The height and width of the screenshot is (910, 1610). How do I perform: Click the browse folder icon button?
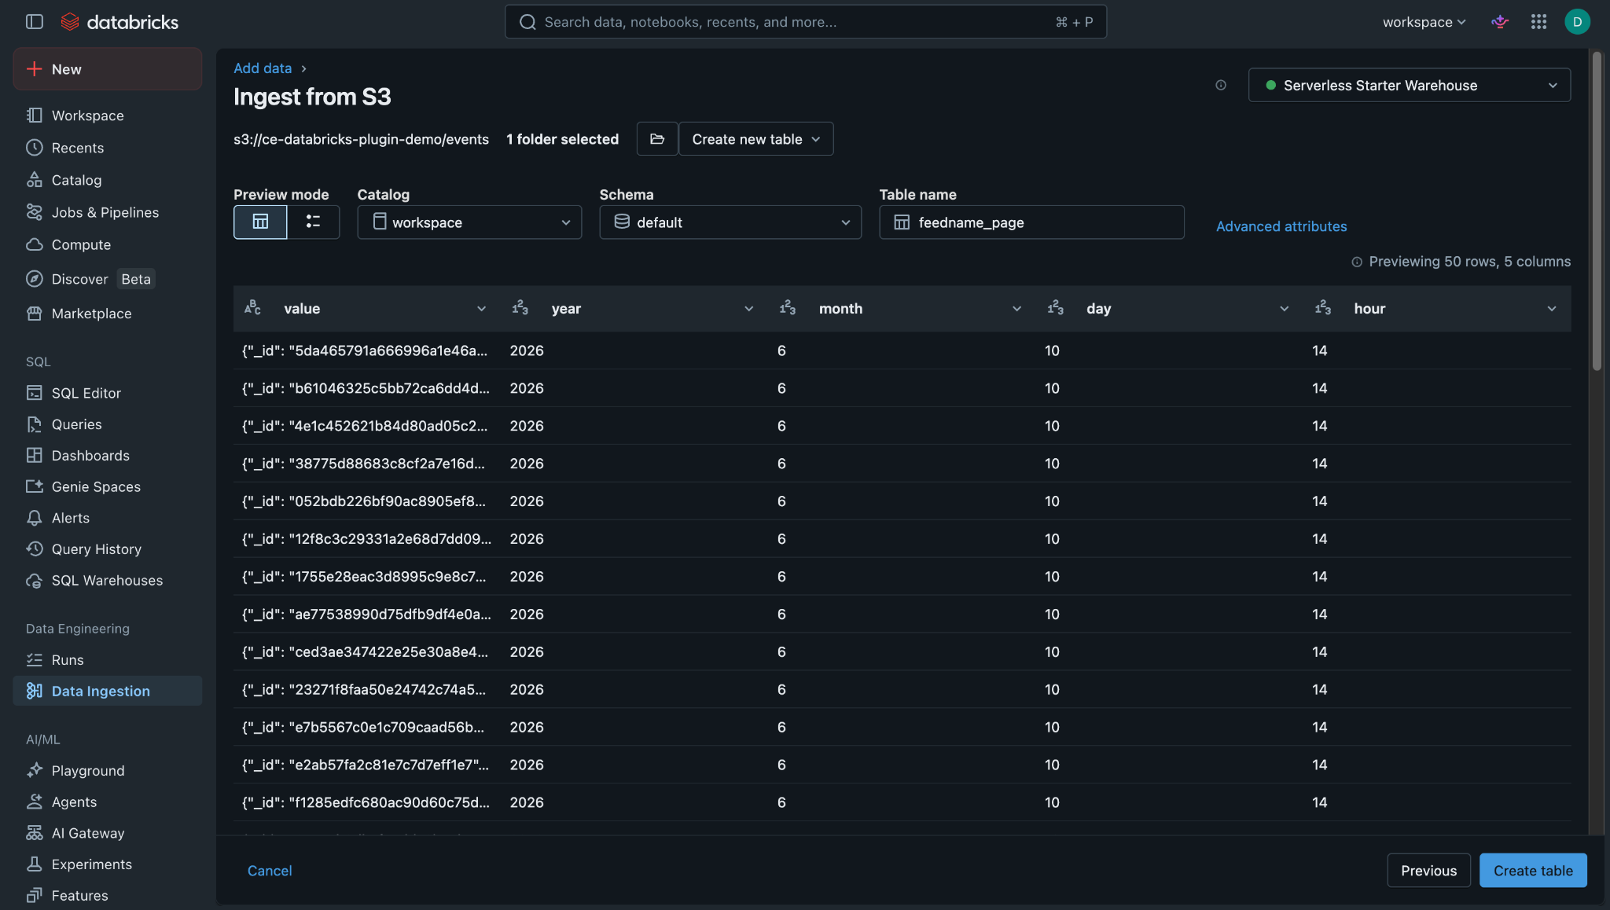[x=657, y=139]
